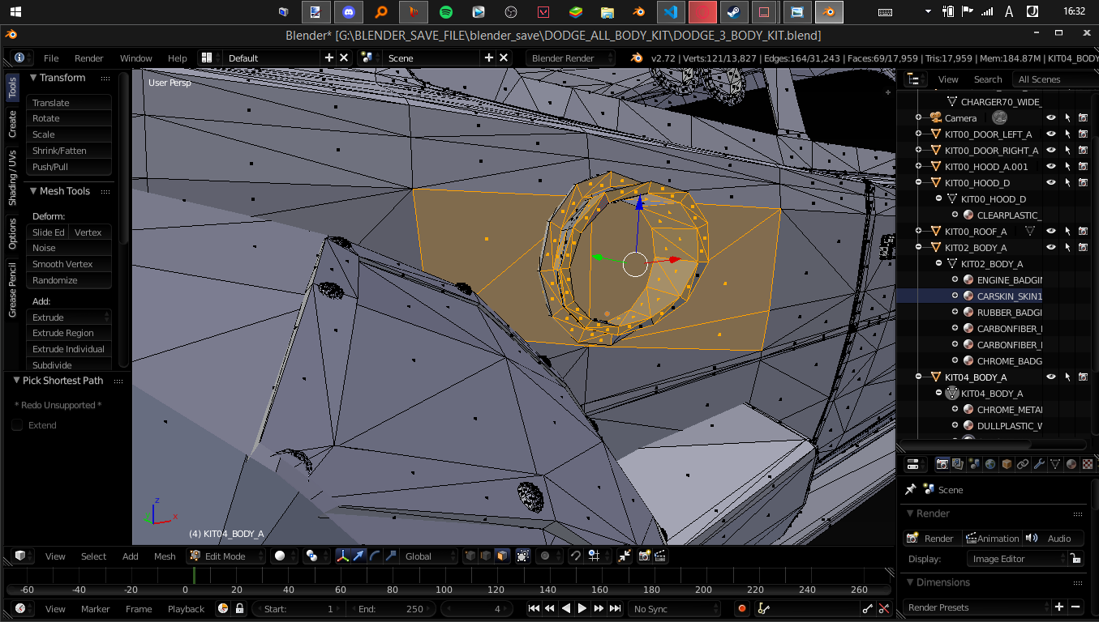This screenshot has width=1099, height=622.
Task: Open Render properties camera tab
Action: coord(942,464)
